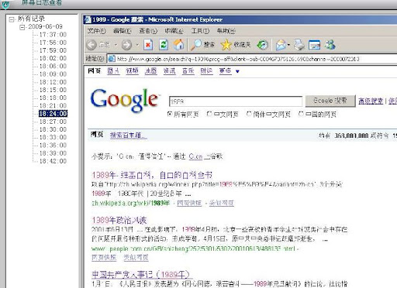Click the Google 搜索 button
Image resolution: width=397 pixels, height=288 pixels.
tap(330, 101)
